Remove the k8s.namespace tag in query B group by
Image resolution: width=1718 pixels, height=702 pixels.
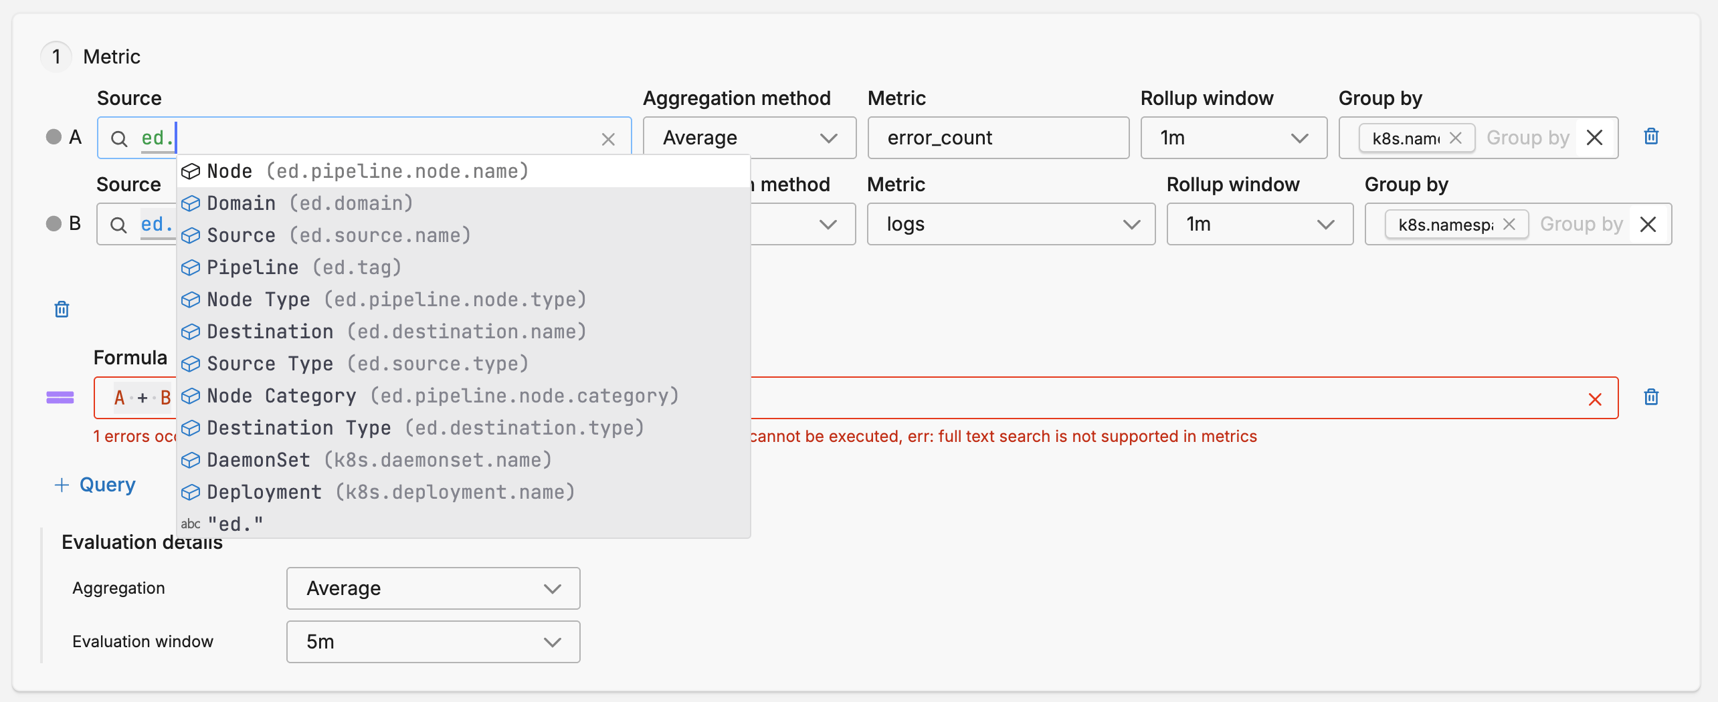tap(1509, 225)
